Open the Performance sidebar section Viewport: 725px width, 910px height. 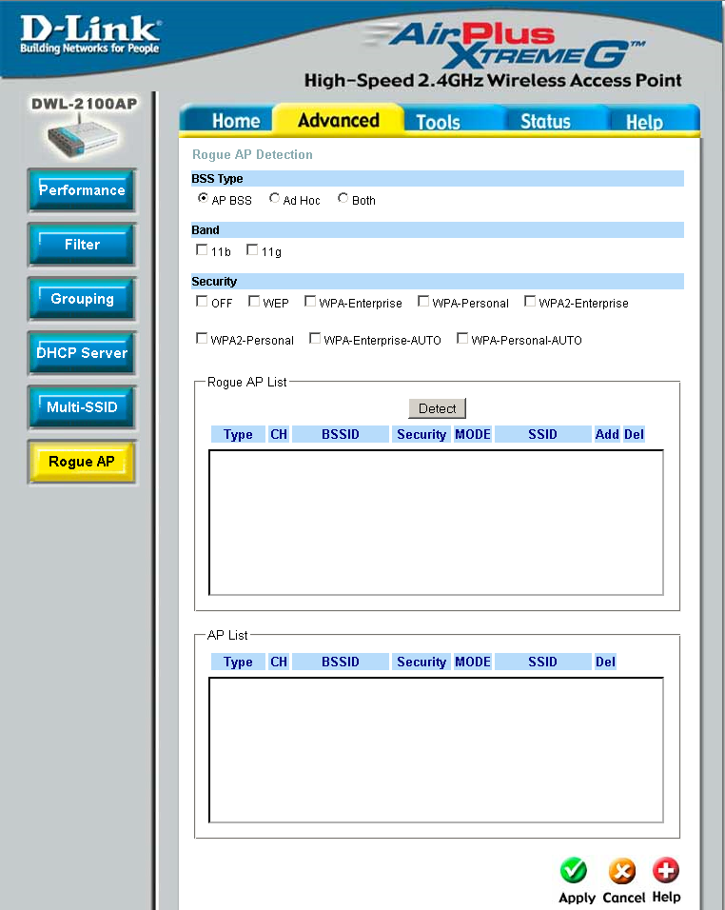[x=82, y=189]
